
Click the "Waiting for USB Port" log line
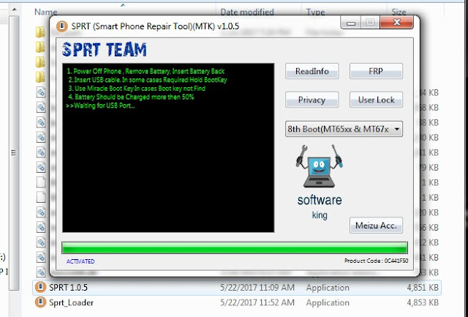pyautogui.click(x=100, y=105)
